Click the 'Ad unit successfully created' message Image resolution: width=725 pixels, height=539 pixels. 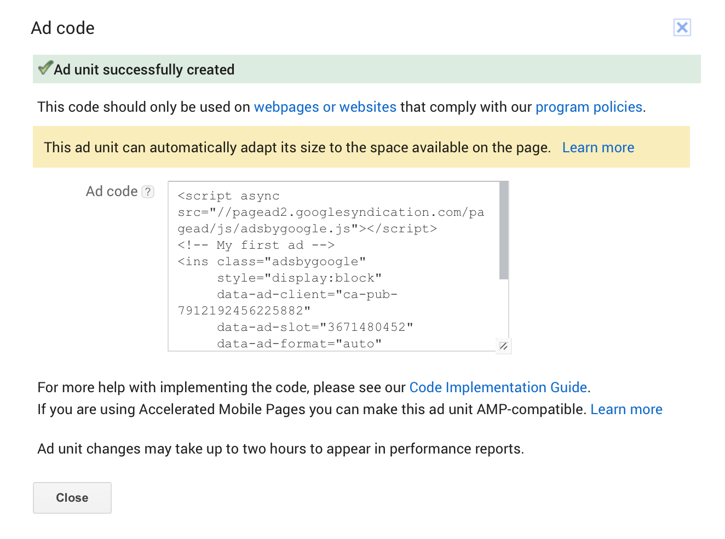click(x=144, y=70)
